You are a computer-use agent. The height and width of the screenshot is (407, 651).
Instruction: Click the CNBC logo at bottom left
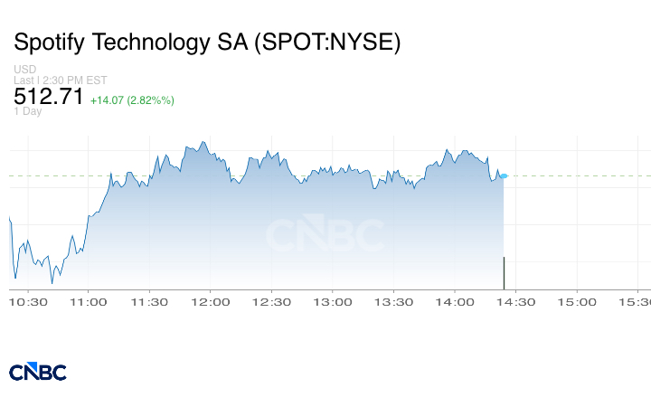[38, 372]
